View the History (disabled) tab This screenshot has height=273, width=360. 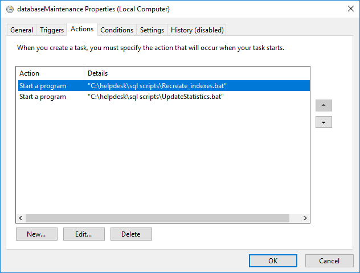[x=197, y=30]
